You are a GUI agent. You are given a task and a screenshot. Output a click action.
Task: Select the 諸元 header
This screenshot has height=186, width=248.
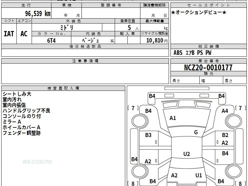tap(208, 73)
